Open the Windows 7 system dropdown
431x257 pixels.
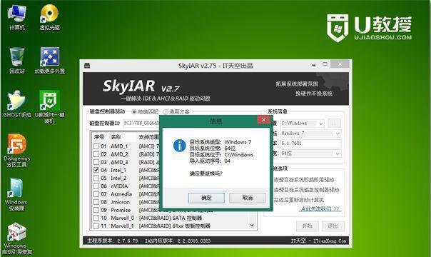coord(338,133)
